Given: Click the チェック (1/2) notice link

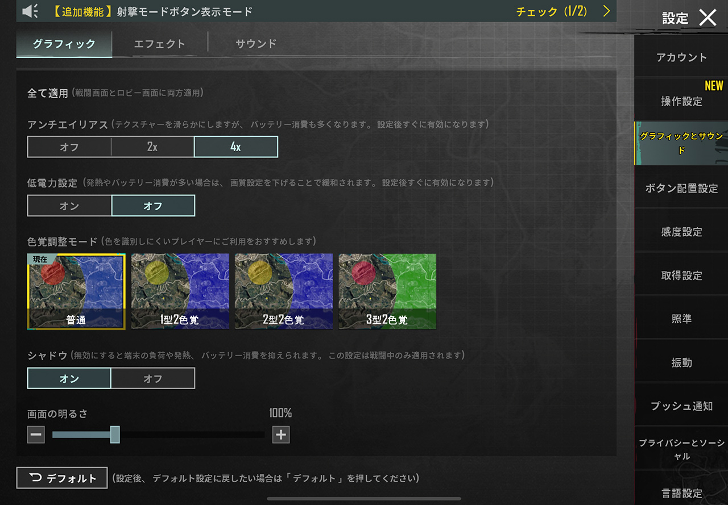Looking at the screenshot, I should tap(551, 11).
